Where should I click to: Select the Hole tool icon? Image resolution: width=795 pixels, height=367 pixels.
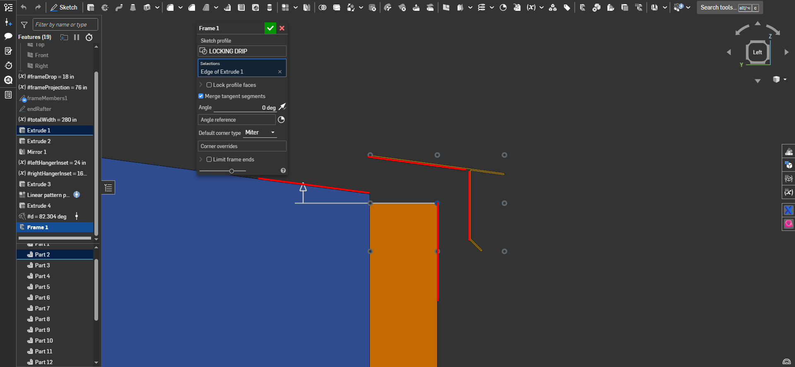(x=255, y=7)
